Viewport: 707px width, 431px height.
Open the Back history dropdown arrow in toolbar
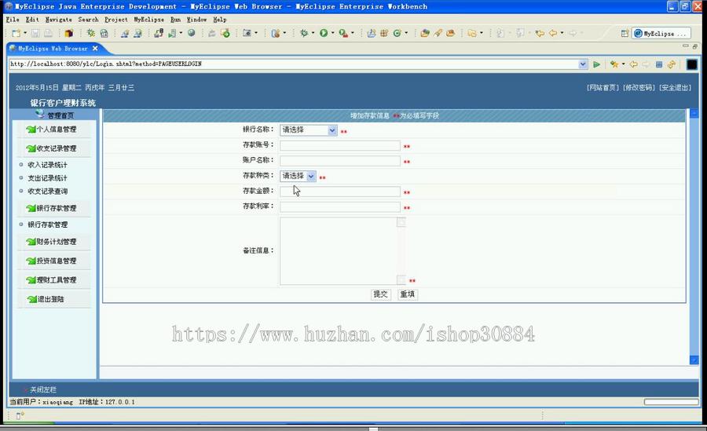point(562,33)
